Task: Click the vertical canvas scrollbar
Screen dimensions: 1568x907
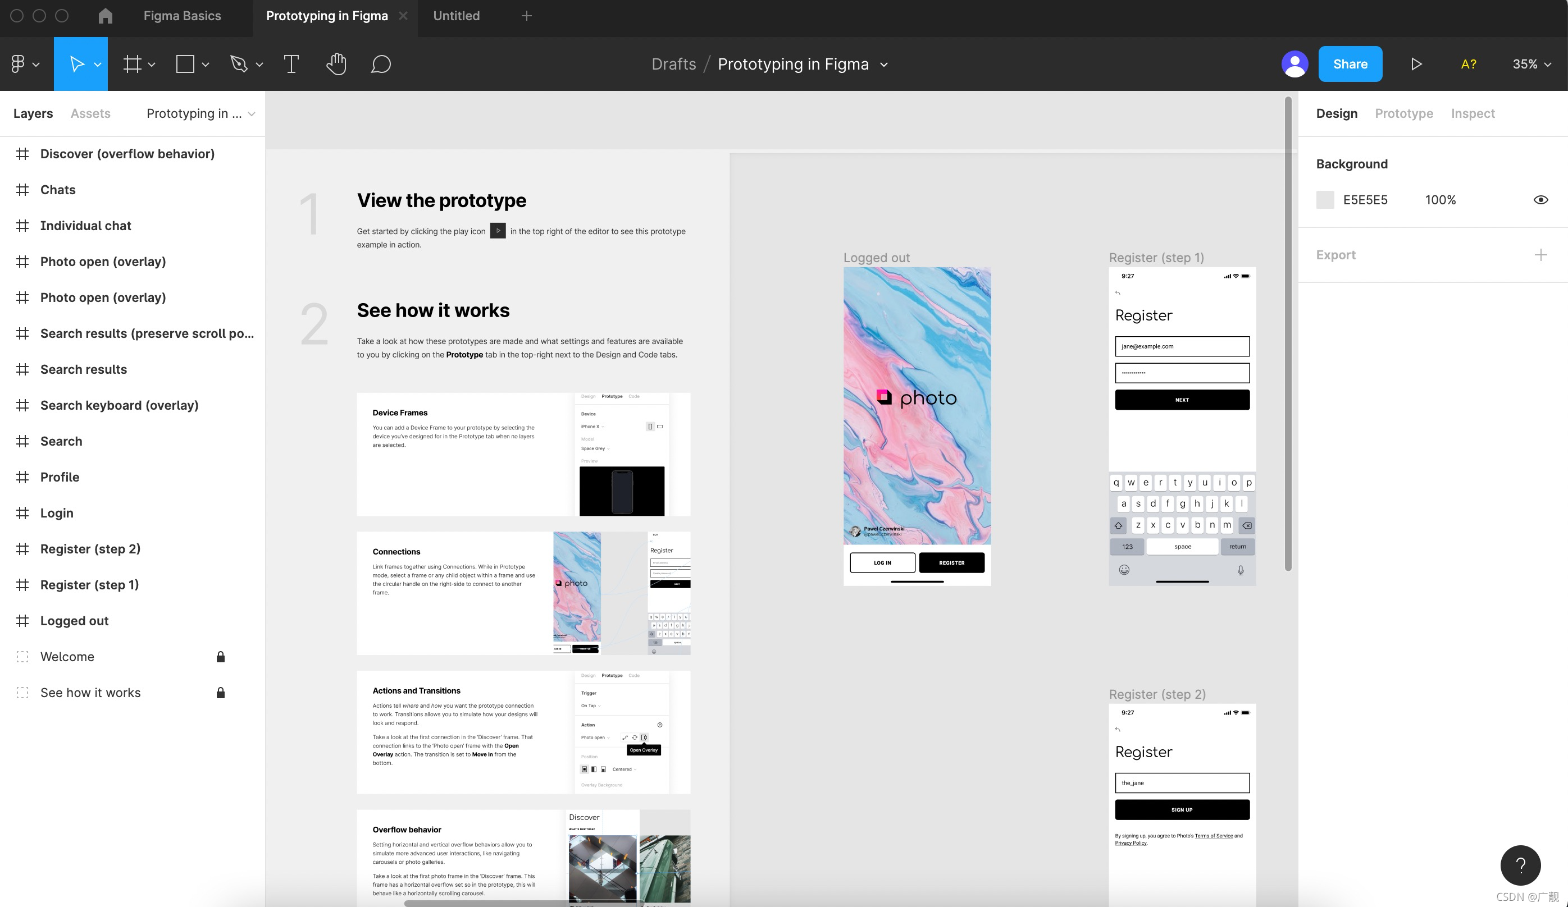Action: point(1287,333)
